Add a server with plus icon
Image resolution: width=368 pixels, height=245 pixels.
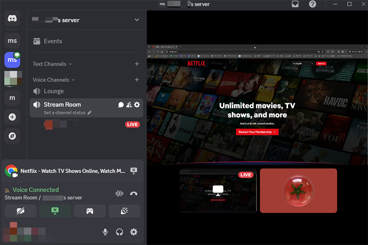pos(12,117)
